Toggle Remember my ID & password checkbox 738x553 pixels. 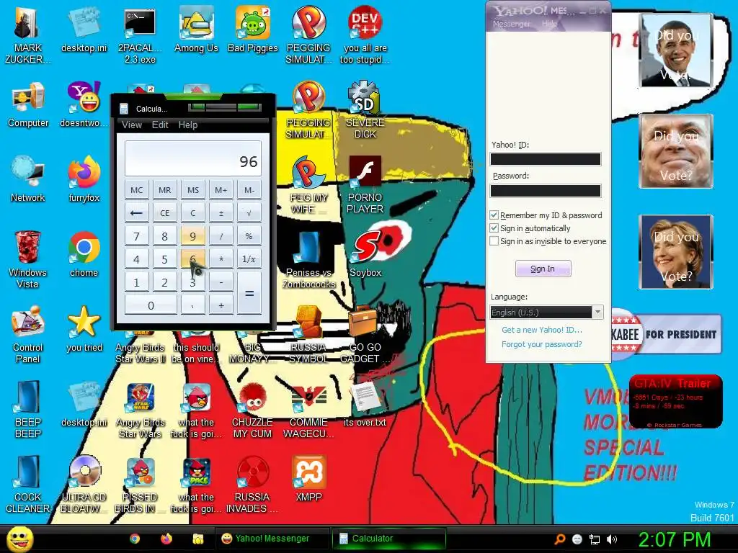point(494,215)
